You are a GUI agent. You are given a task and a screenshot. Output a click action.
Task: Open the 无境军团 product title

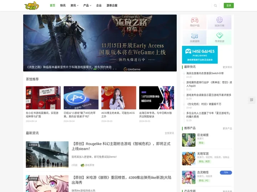(203, 154)
